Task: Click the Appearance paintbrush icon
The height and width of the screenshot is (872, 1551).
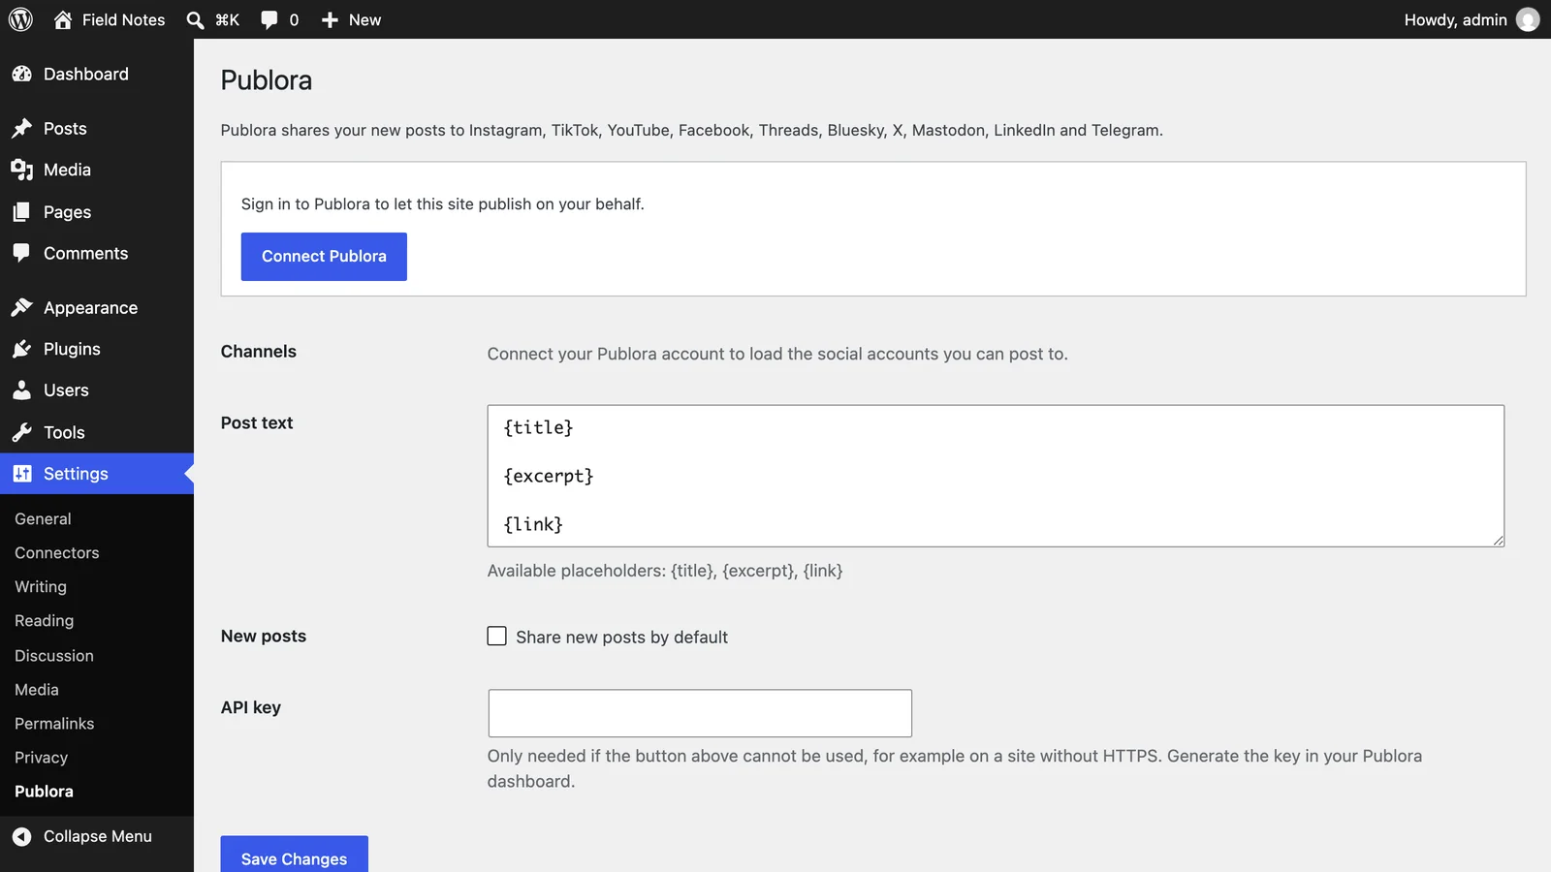Action: click(22, 307)
